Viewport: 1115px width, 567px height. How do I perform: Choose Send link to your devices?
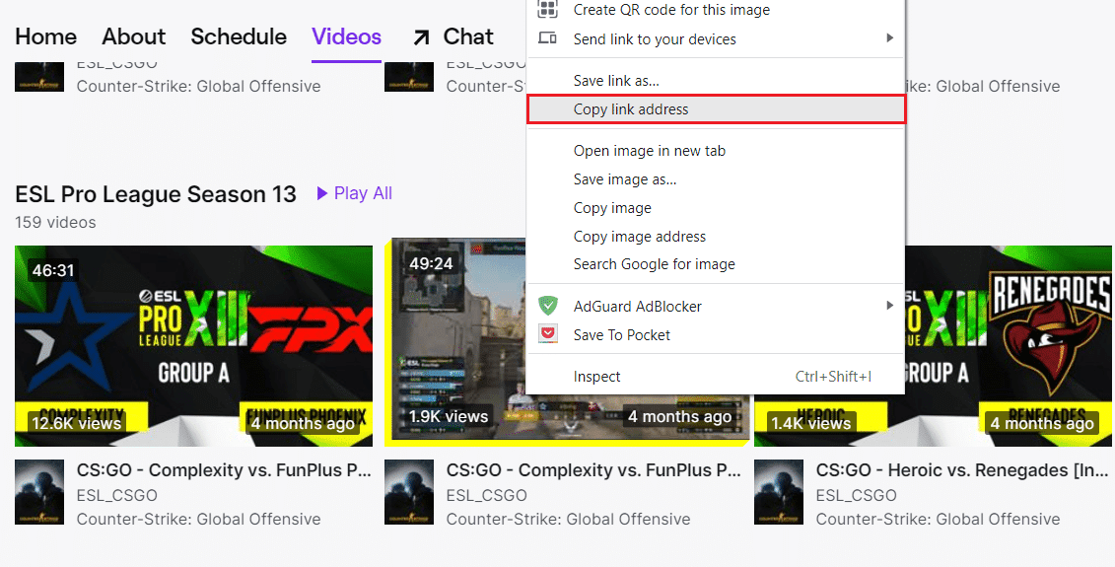click(716, 39)
